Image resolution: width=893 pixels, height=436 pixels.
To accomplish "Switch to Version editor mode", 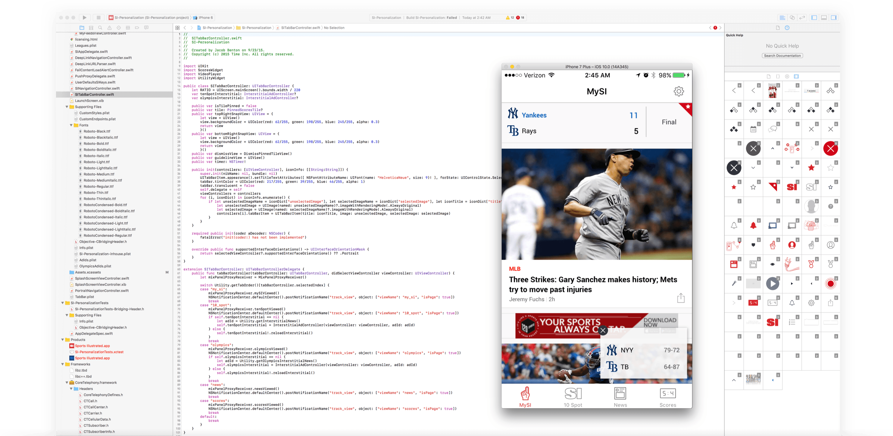I will coord(802,18).
